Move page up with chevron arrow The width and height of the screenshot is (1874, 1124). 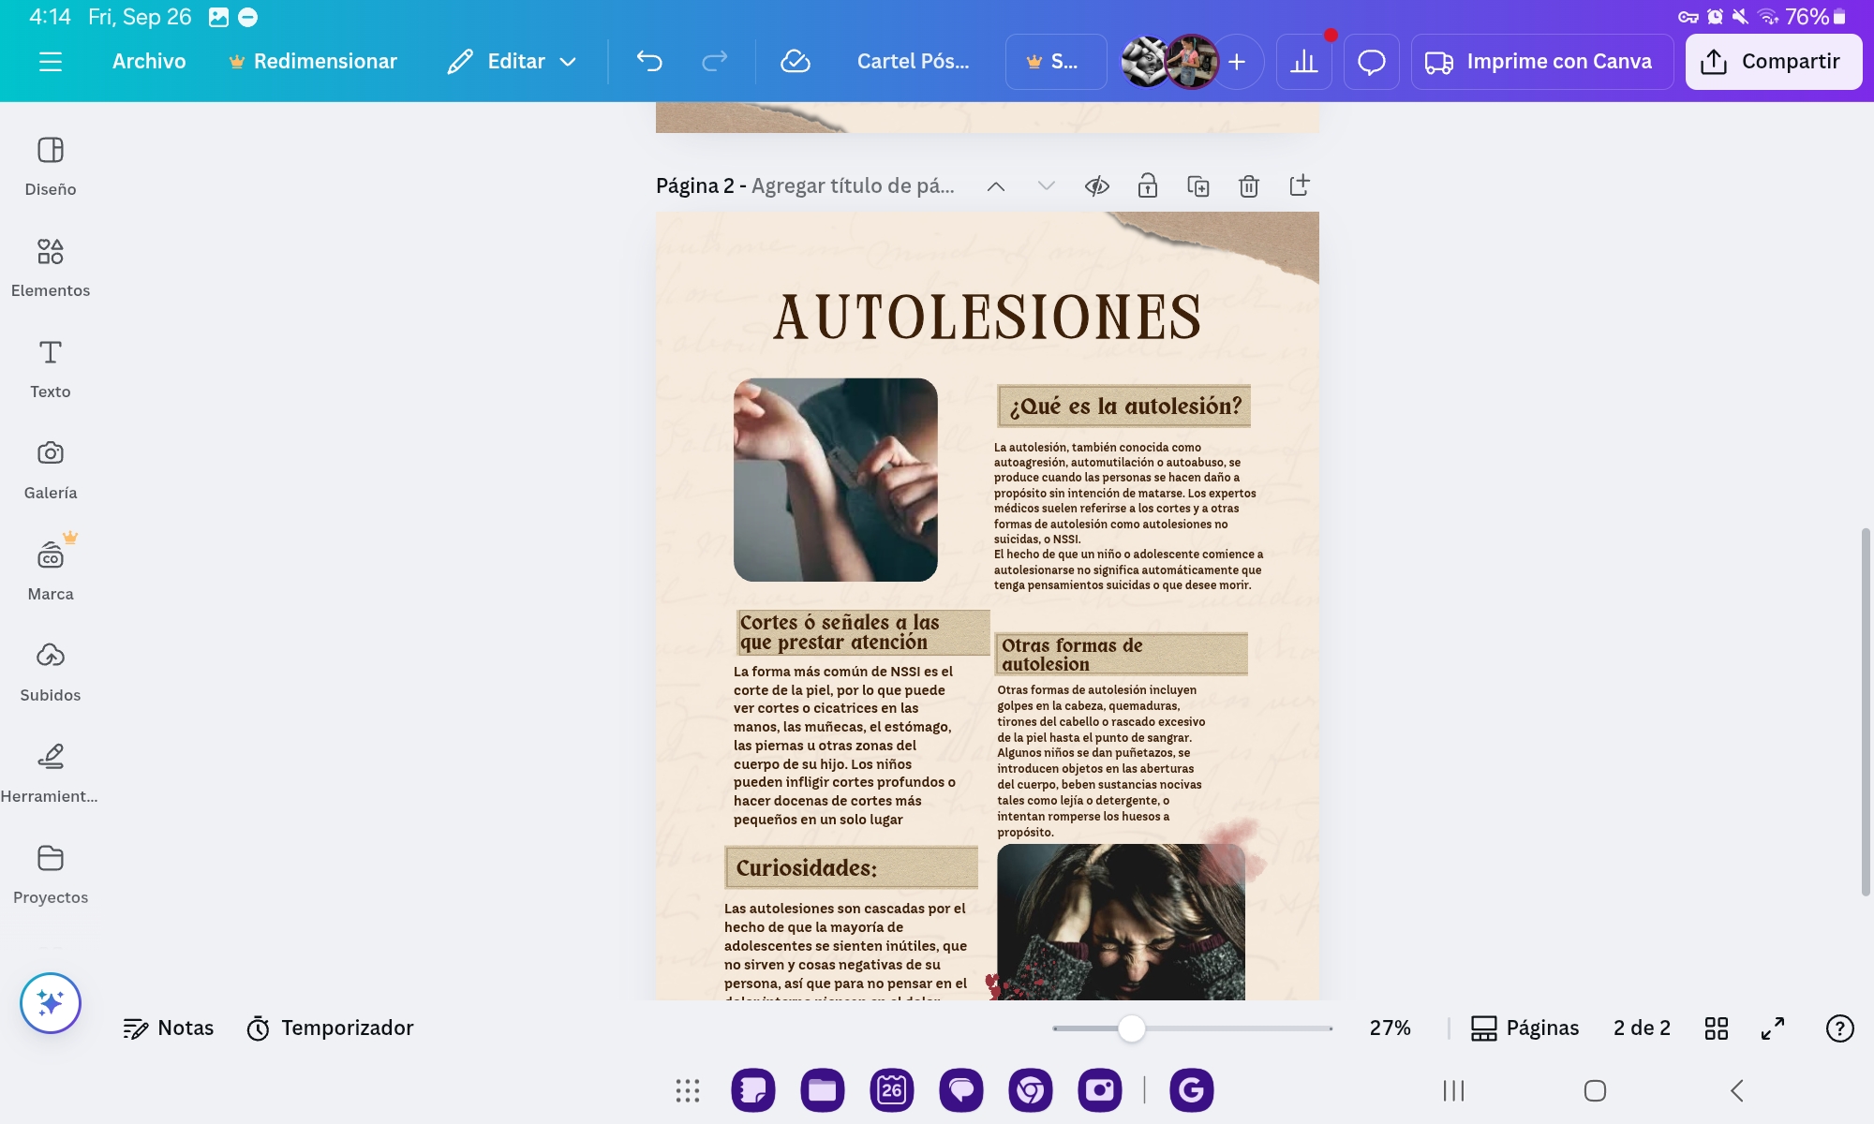pos(996,186)
